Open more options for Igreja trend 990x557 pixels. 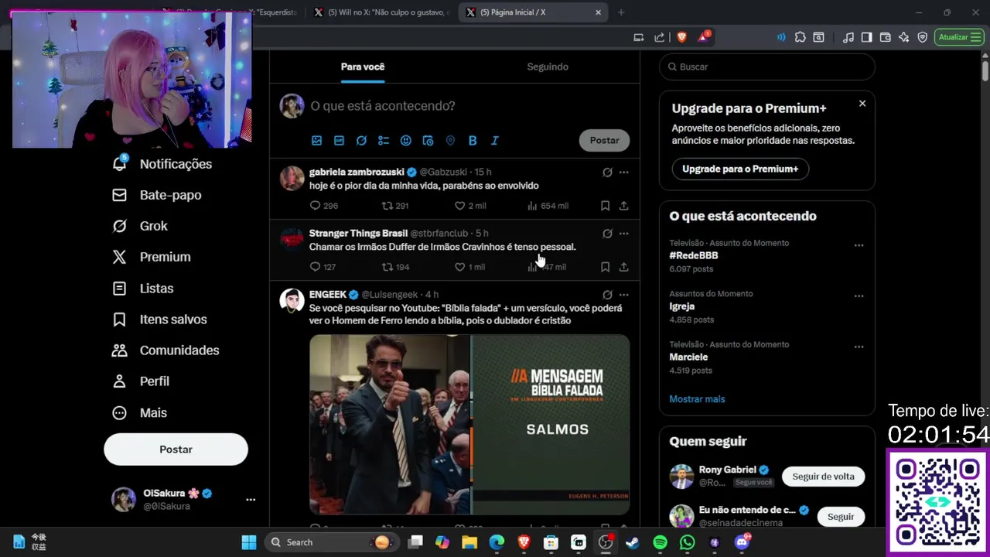click(859, 296)
